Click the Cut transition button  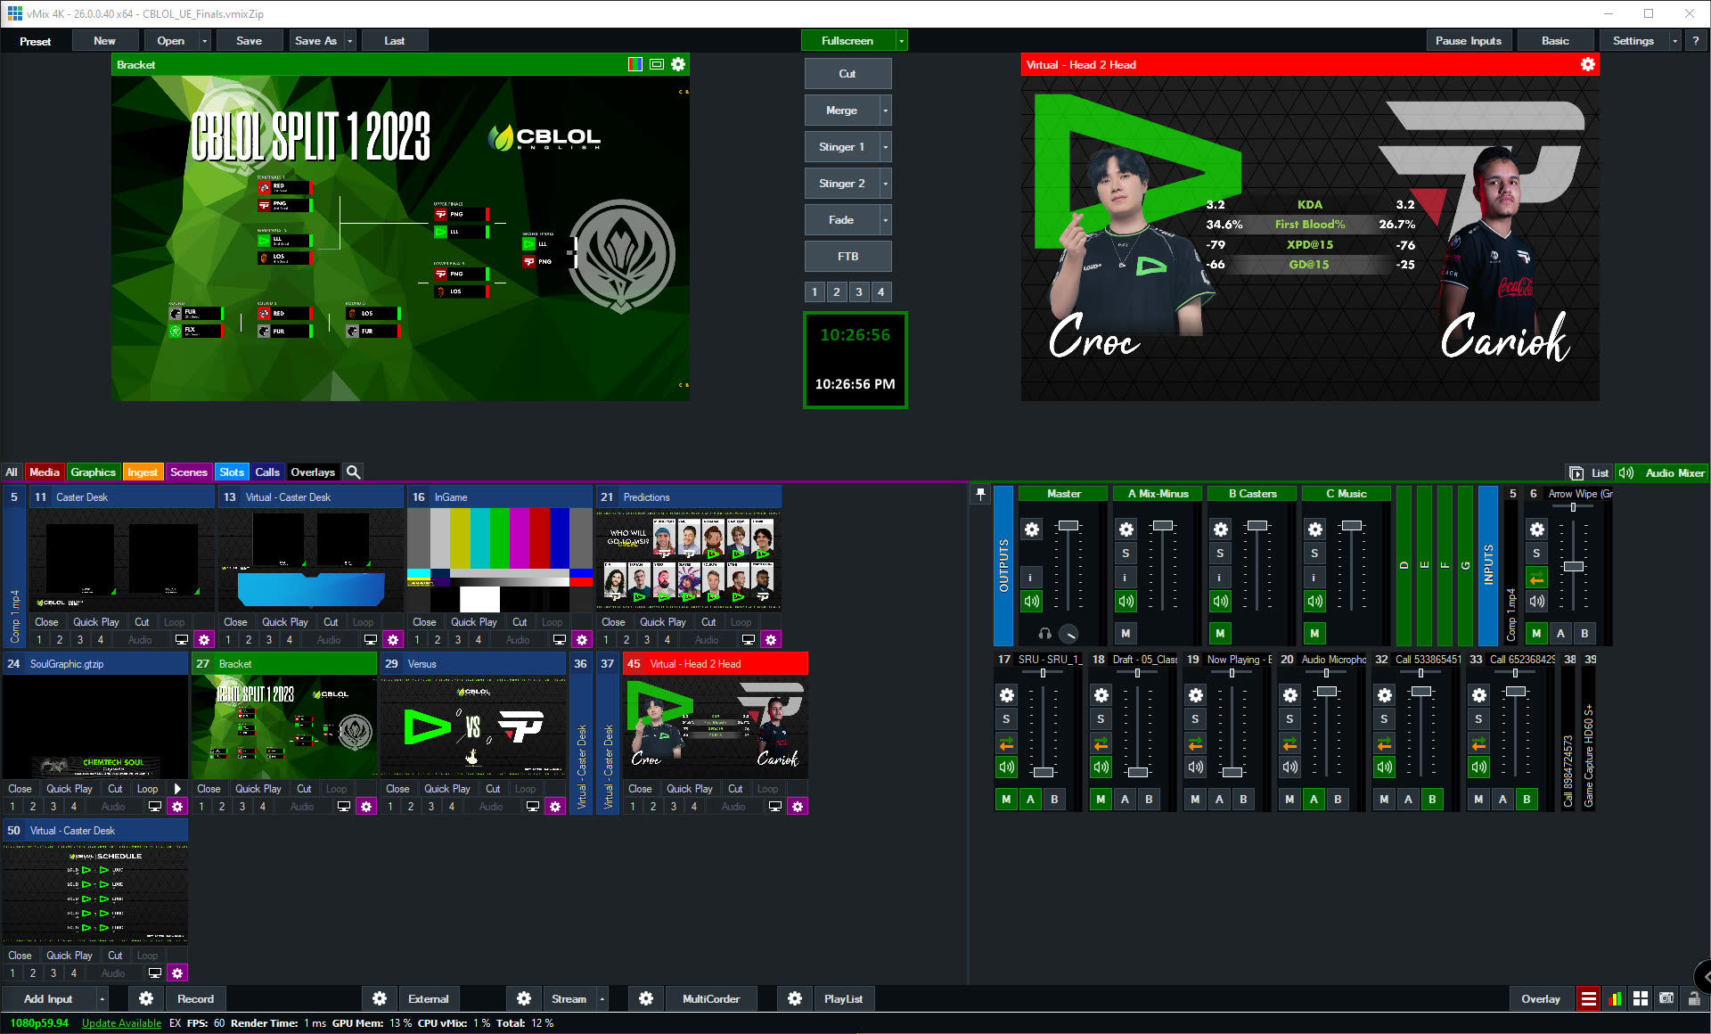coord(847,74)
